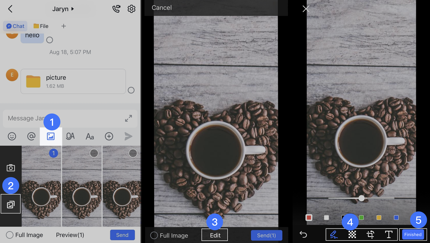Click the @ mention icon
Screen dimensions: 430x243
click(31, 136)
